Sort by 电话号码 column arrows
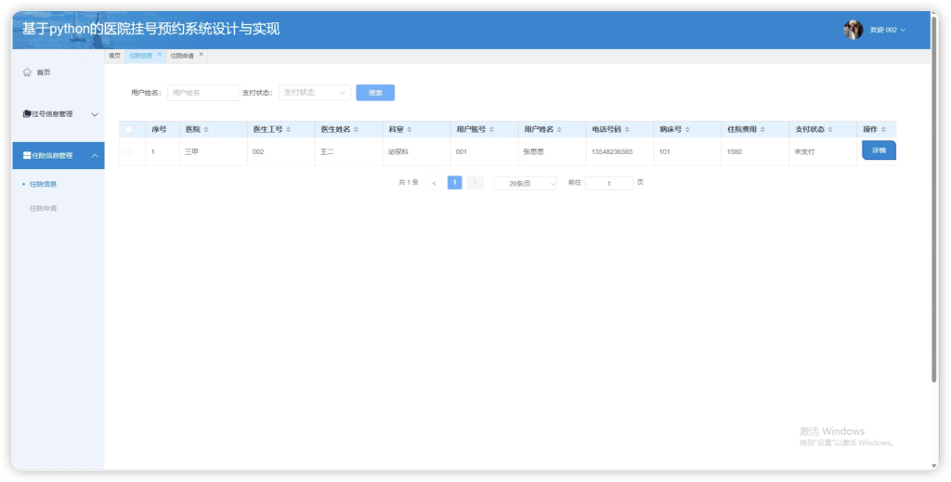951x482 pixels. click(627, 130)
